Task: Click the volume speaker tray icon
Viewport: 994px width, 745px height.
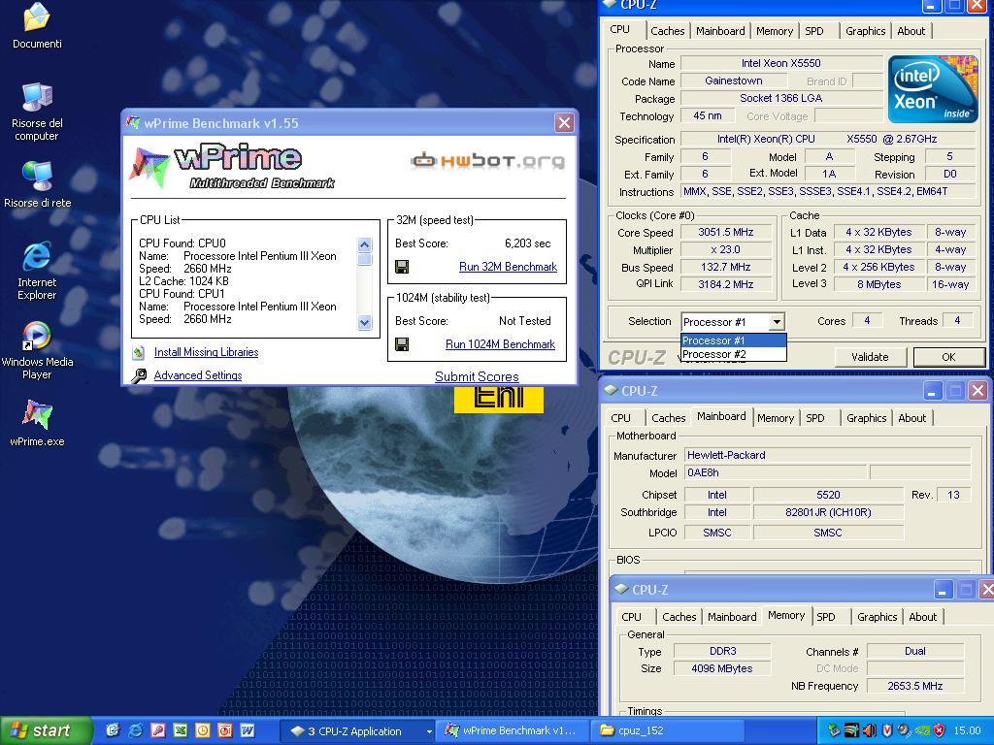Action: coord(869,730)
